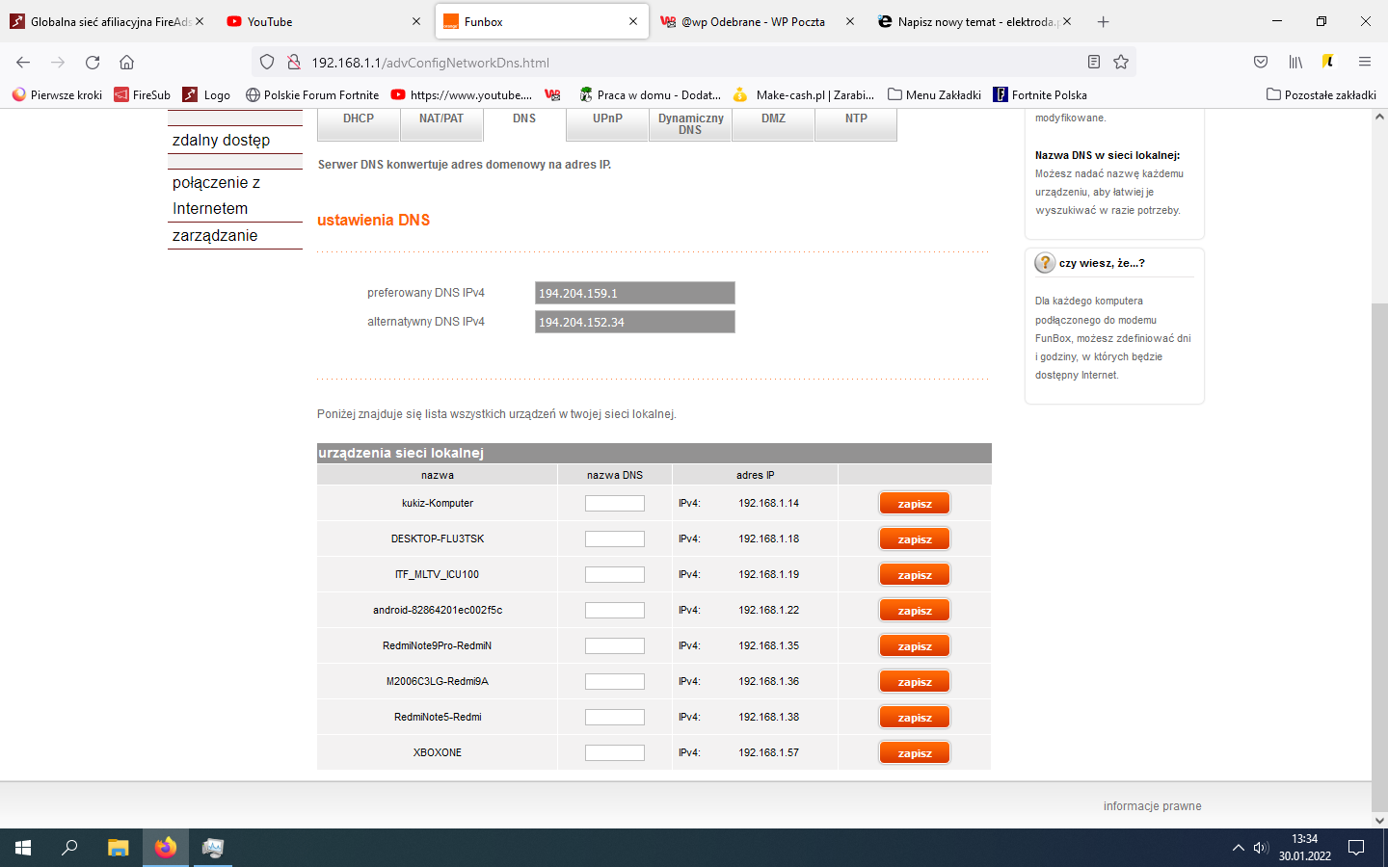
Task: Open the Pierwsze kroki bookmark
Action: 57,94
